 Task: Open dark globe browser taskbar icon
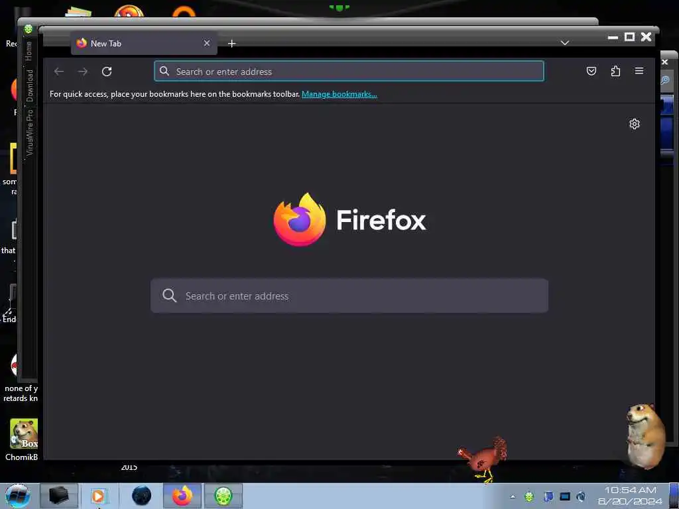pos(141,496)
